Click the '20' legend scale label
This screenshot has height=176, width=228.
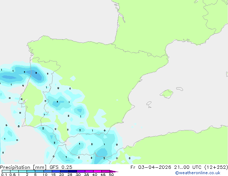pyautogui.click(x=61, y=175)
